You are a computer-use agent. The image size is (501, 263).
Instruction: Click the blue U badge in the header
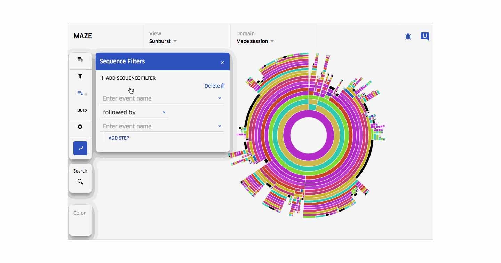click(x=424, y=36)
